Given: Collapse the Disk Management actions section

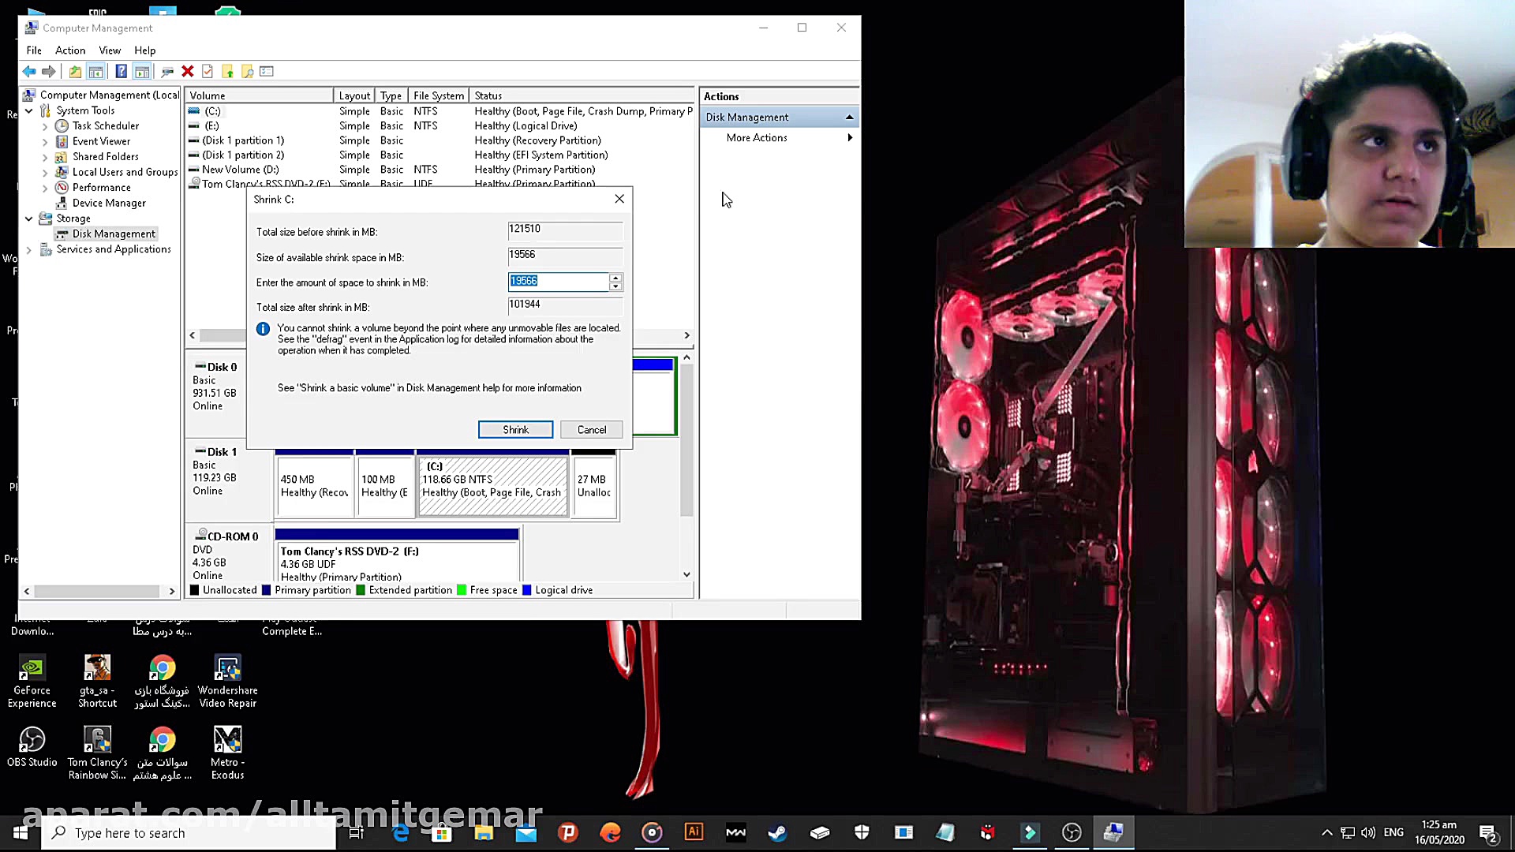Looking at the screenshot, I should (x=850, y=117).
